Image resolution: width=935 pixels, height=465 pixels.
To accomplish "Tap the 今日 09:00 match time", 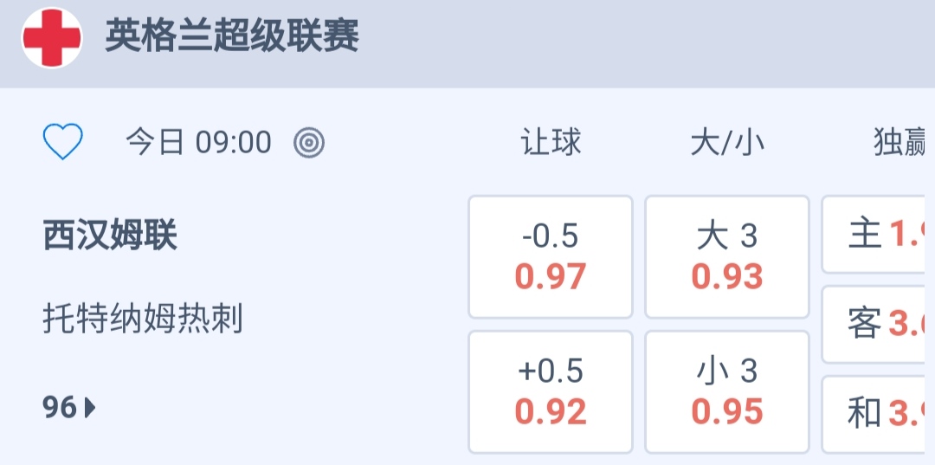I will click(199, 142).
